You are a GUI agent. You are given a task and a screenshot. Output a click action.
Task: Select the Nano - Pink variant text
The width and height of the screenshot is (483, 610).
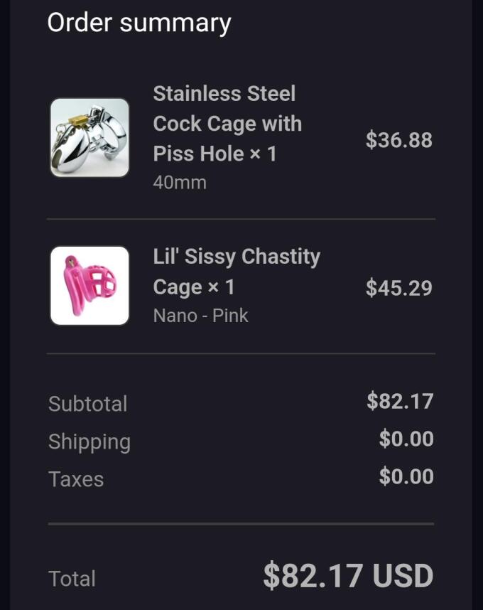201,316
